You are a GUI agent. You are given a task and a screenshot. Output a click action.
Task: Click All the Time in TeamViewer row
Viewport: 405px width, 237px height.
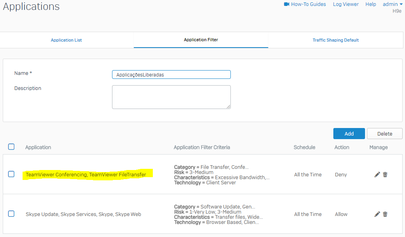click(308, 175)
